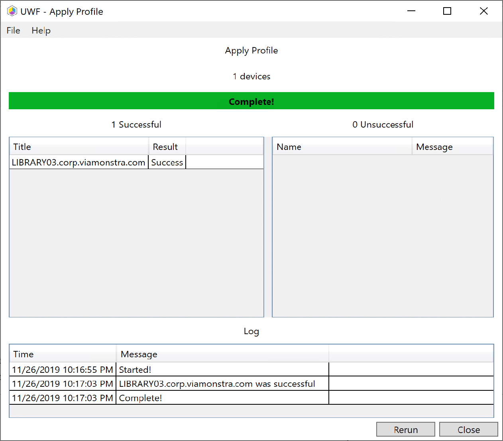
Task: Maximize the Apply Profile window
Action: coord(447,11)
